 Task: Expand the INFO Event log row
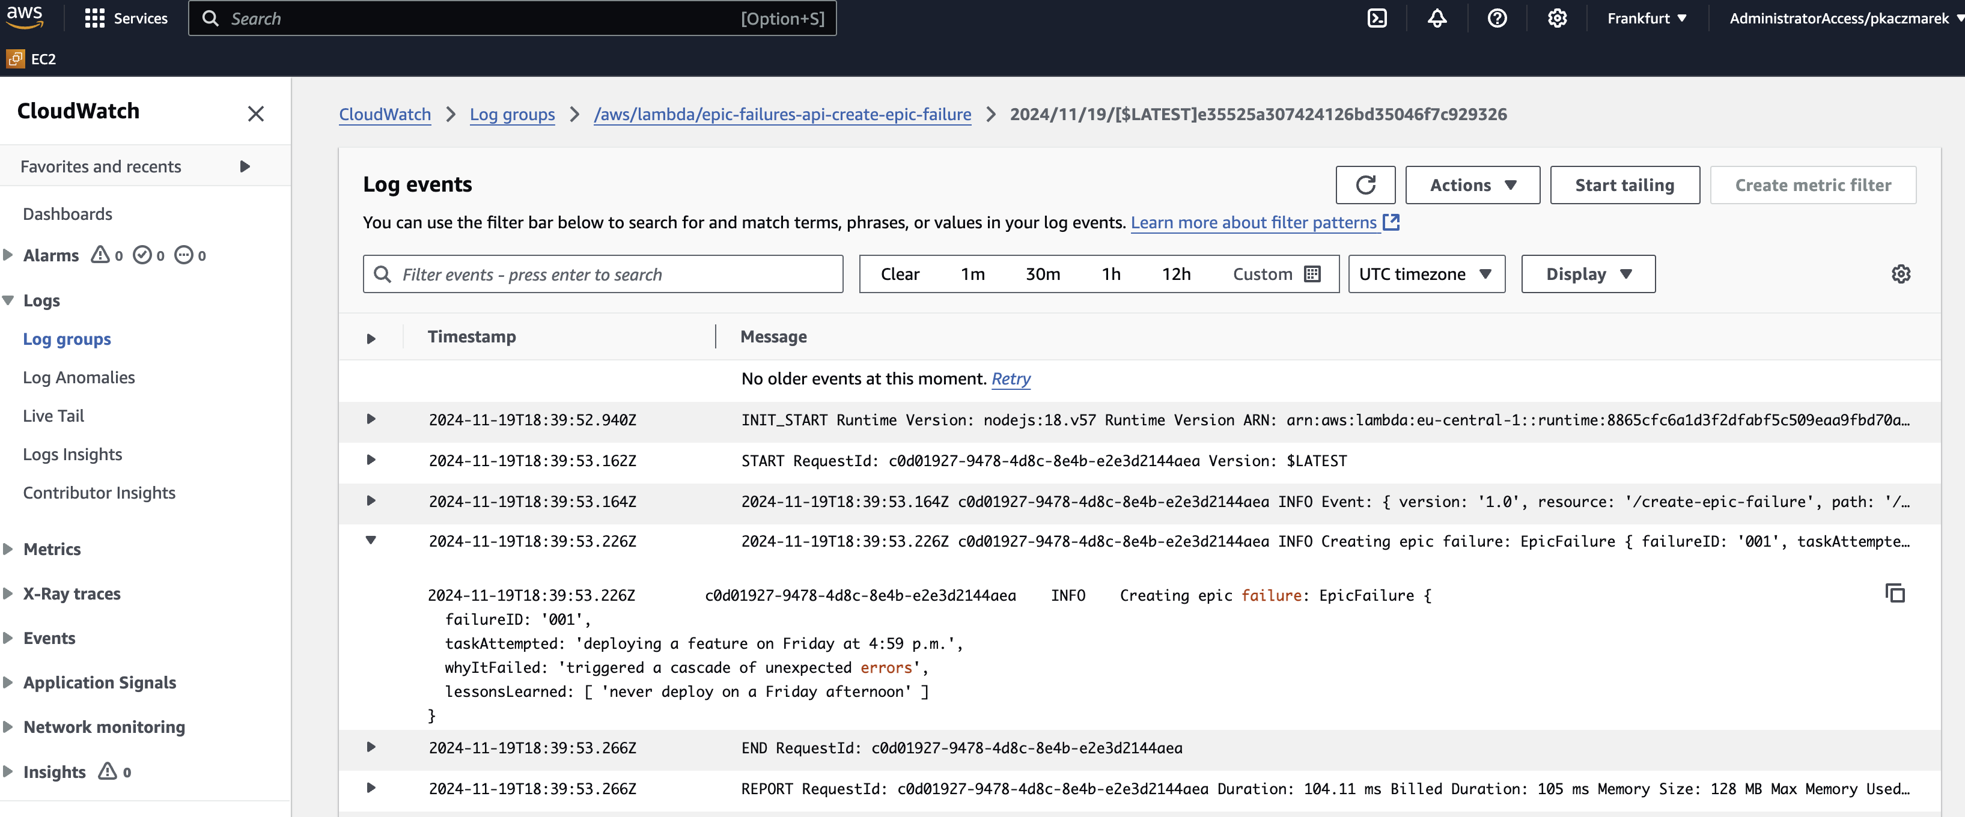click(371, 500)
